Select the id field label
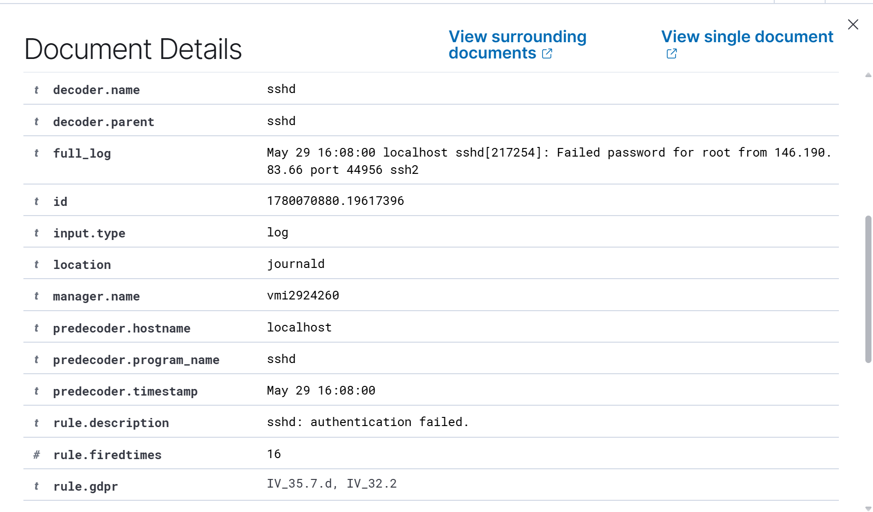 (x=60, y=202)
